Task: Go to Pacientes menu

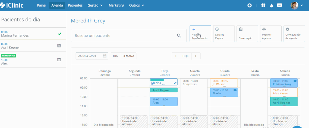Action: point(75,5)
